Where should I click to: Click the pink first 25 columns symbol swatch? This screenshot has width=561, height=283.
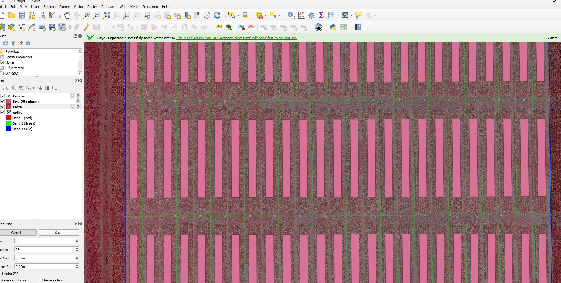tap(9, 101)
